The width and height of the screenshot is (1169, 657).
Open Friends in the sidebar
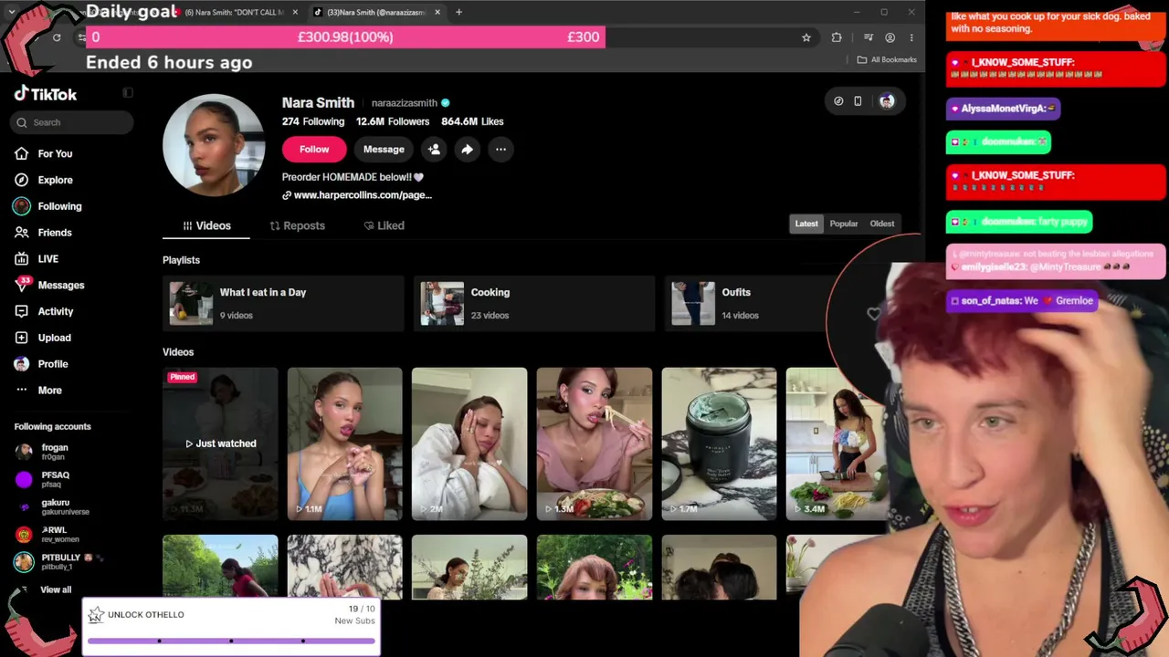pos(55,233)
